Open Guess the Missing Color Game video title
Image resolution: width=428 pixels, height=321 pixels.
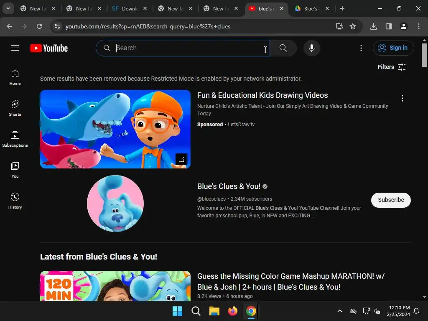pyautogui.click(x=291, y=282)
